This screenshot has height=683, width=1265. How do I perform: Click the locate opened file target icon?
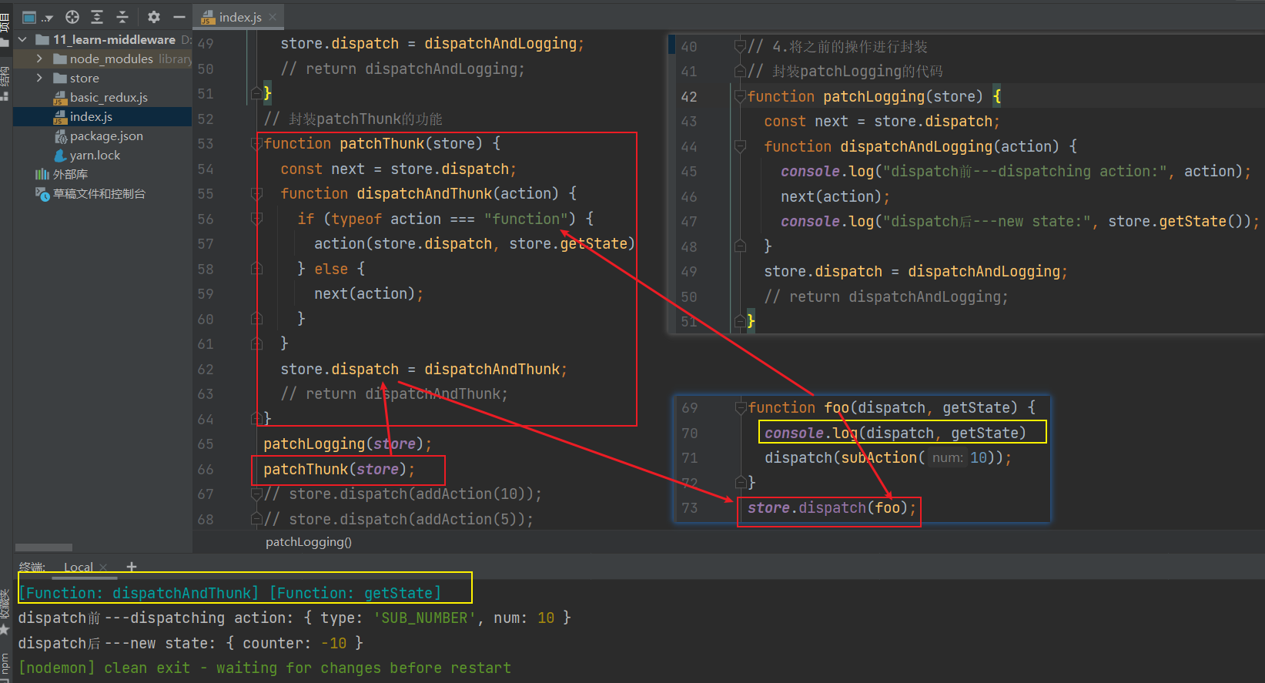72,17
